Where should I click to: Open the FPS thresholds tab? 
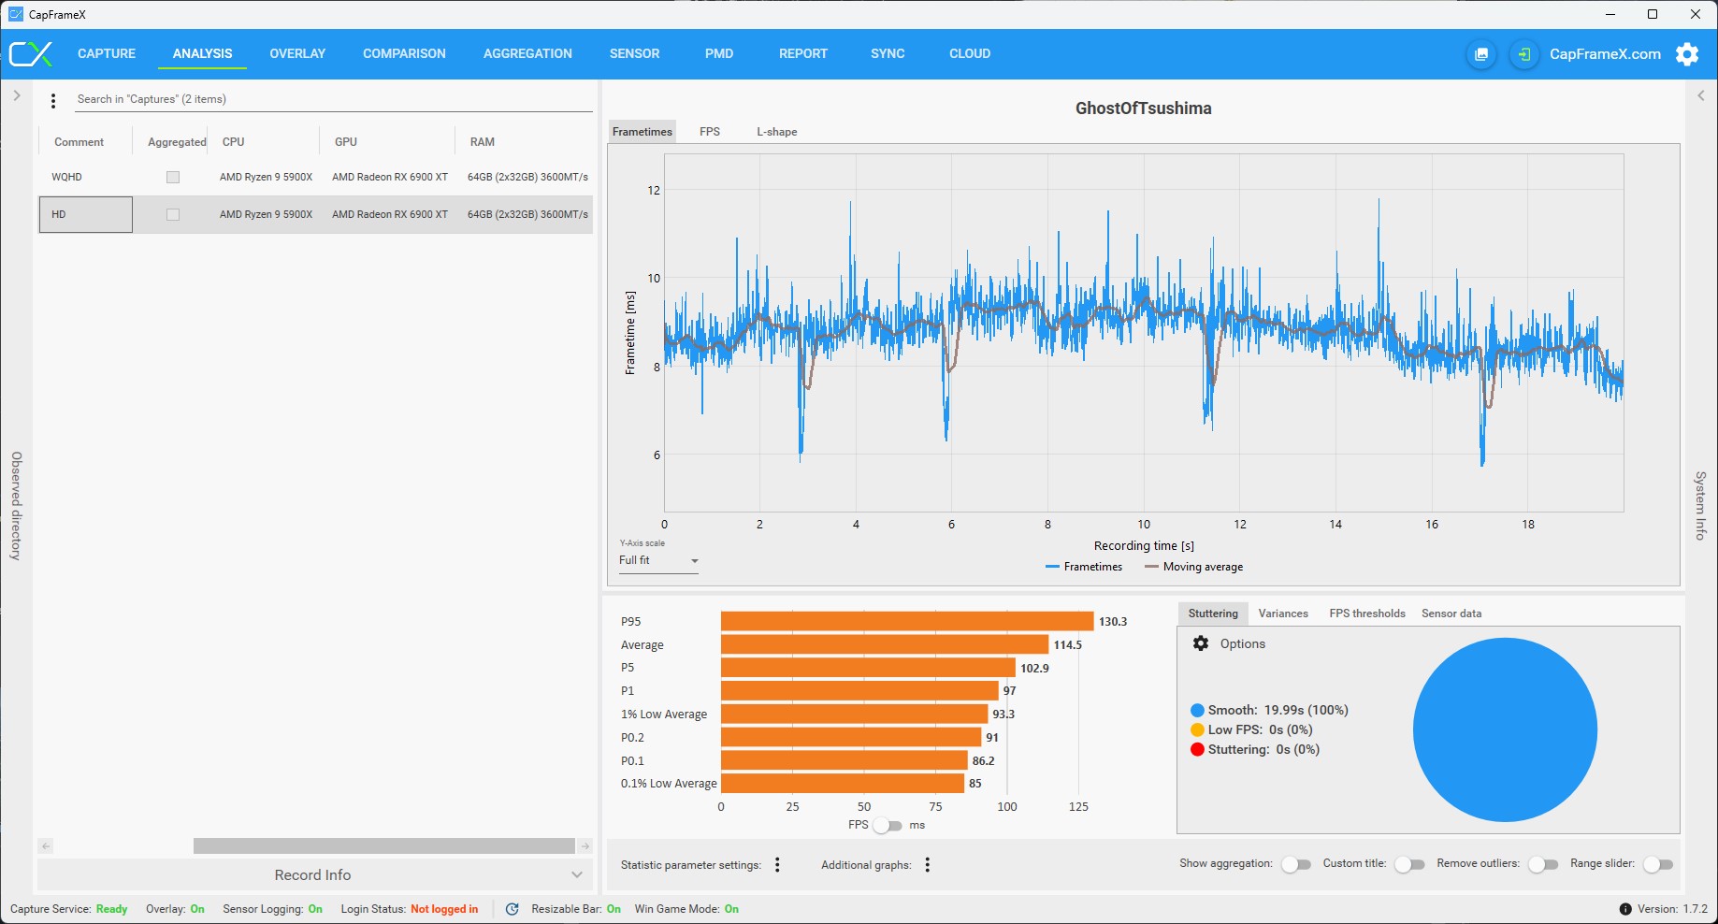click(x=1367, y=614)
